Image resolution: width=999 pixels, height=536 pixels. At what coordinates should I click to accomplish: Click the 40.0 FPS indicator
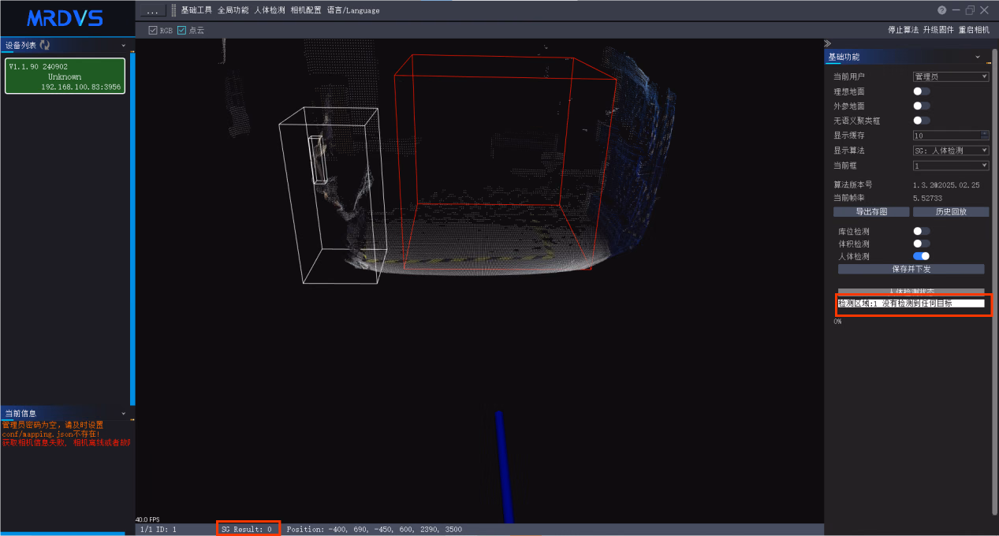148,519
